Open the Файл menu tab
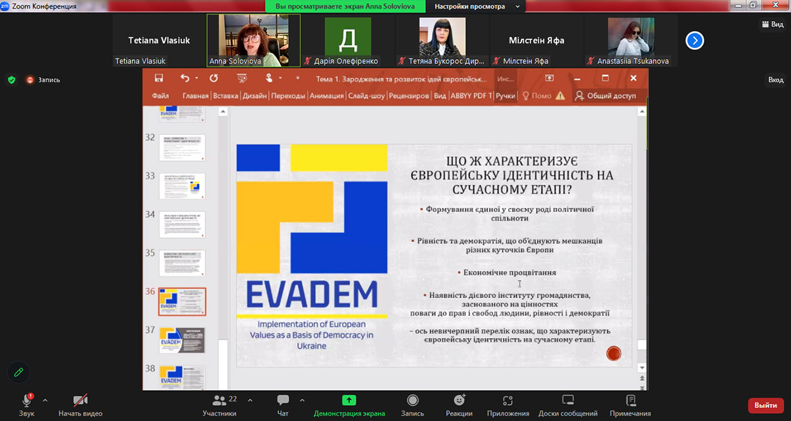The width and height of the screenshot is (791, 421). pyautogui.click(x=160, y=95)
